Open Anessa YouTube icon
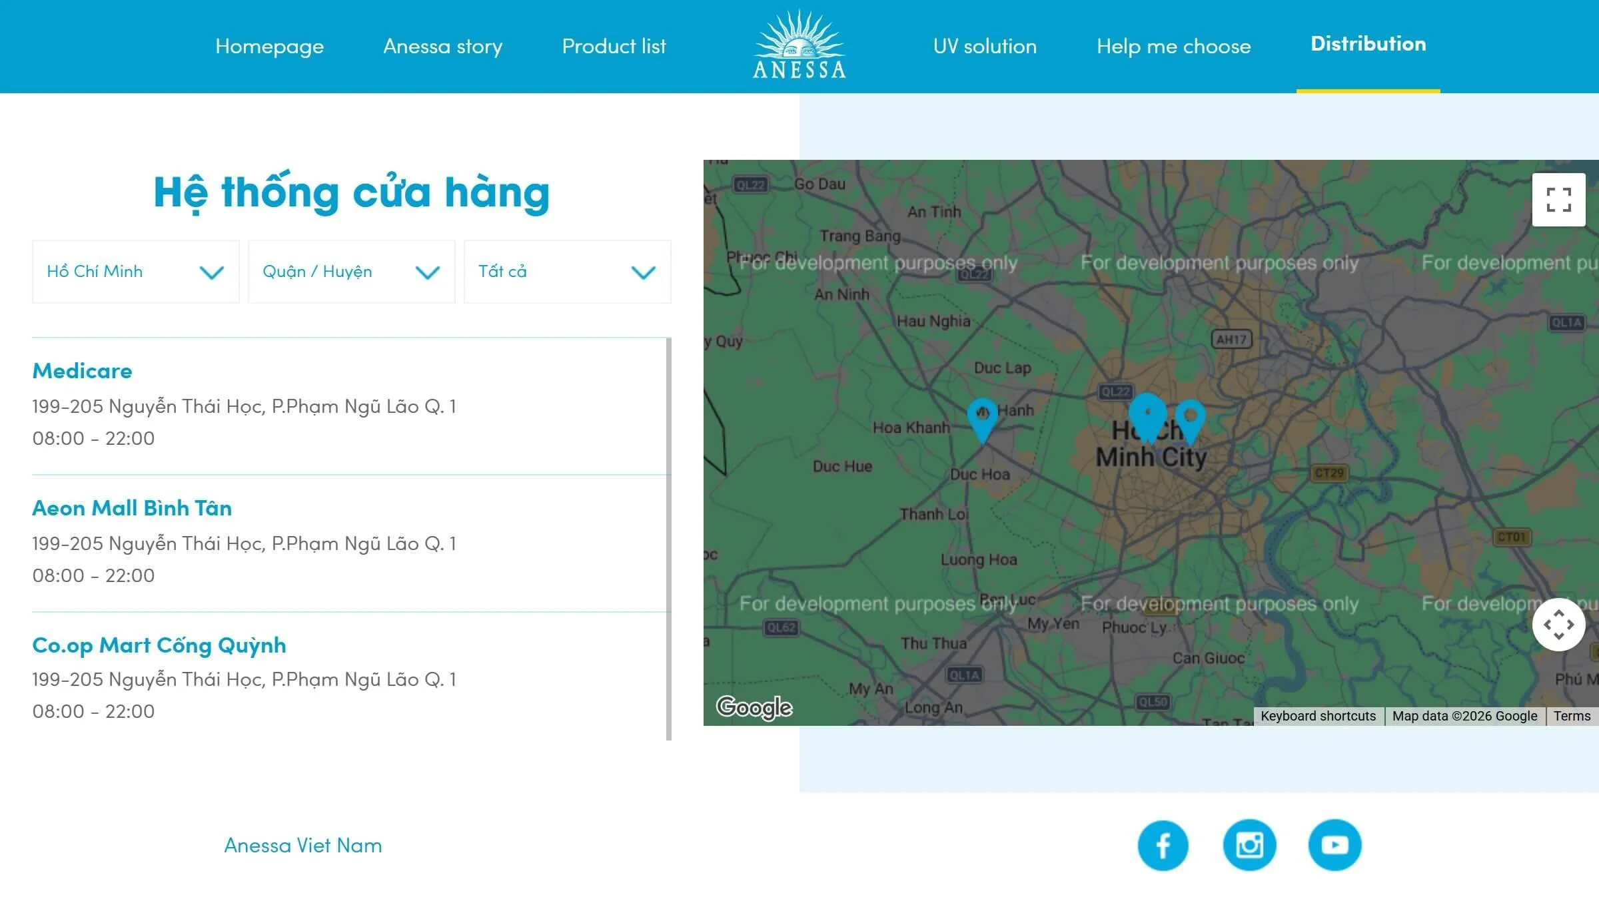Viewport: 1599px width, 899px height. [1334, 845]
